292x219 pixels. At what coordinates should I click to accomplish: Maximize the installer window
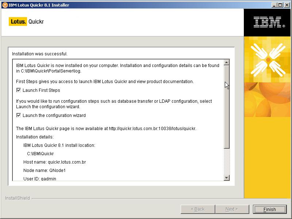(x=280, y=5)
